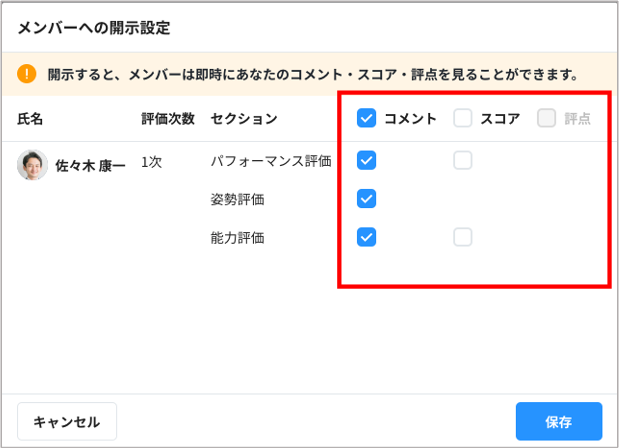Click the 保存 save button
This screenshot has width=619, height=448.
pyautogui.click(x=558, y=421)
